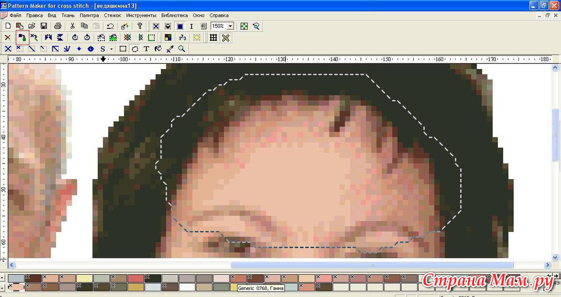
Task: Click the save diskette icon
Action: point(43,26)
